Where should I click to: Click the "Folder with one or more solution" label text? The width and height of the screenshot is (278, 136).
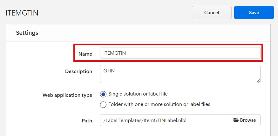pos(159,104)
